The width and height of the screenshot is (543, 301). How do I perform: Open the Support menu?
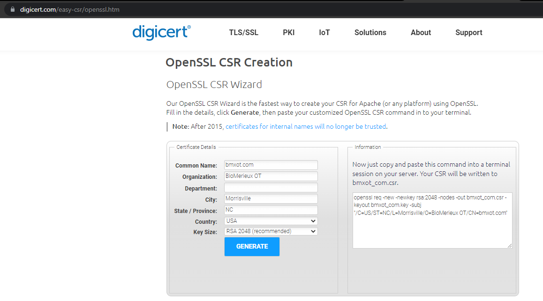[x=468, y=32]
